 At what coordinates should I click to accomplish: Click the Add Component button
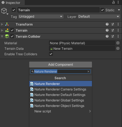point(61,65)
